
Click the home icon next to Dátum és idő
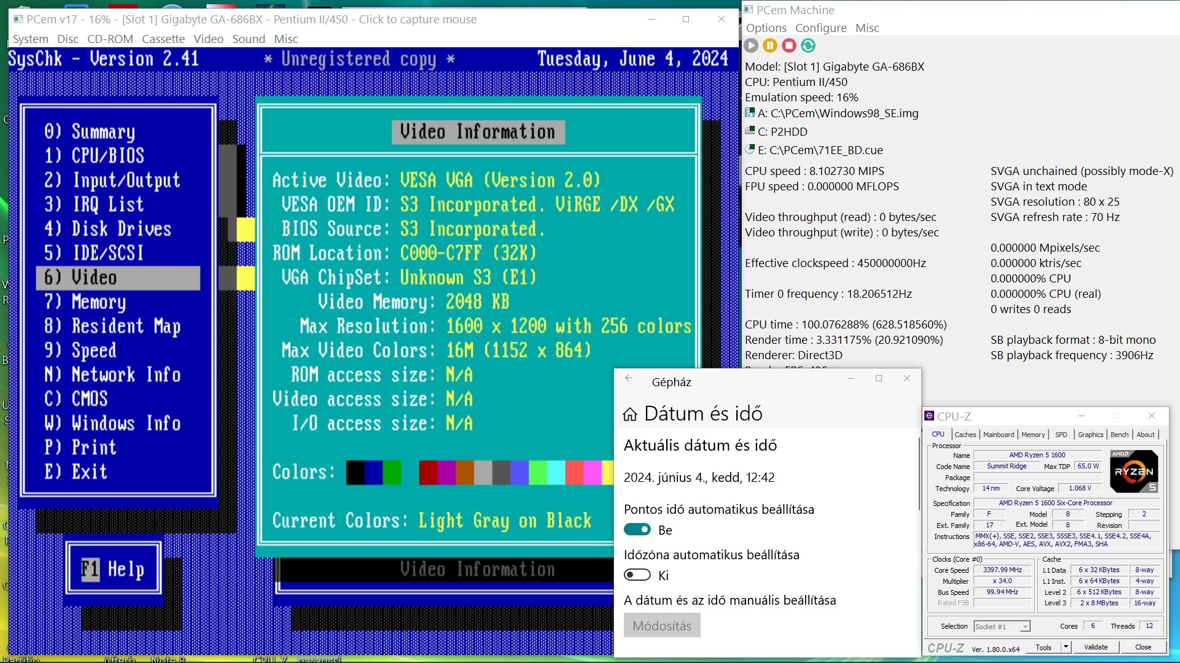[630, 414]
